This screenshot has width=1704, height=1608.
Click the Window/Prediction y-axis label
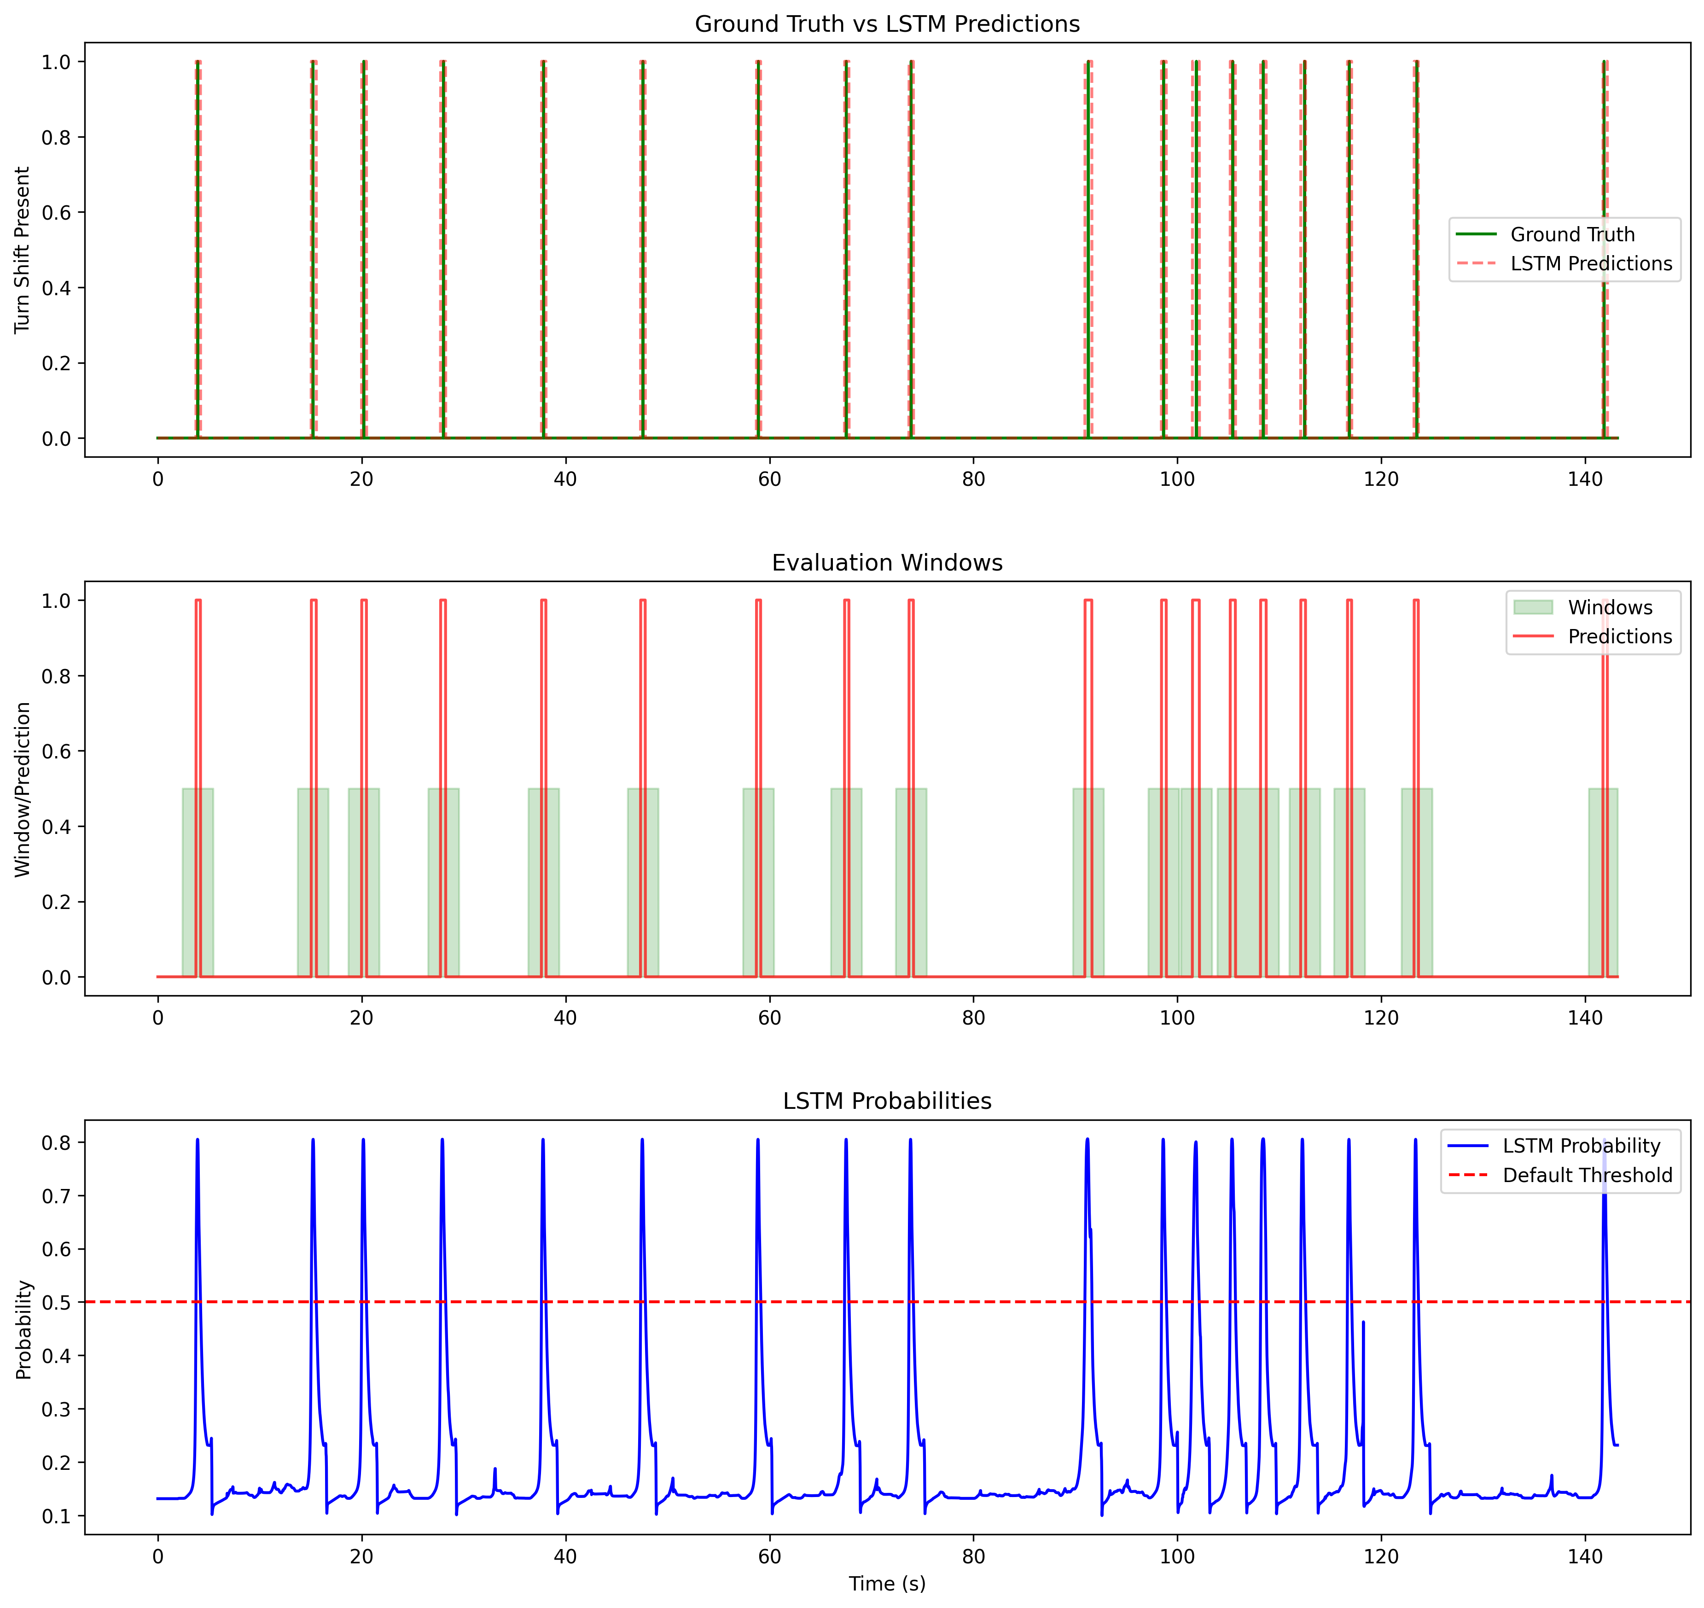click(22, 788)
